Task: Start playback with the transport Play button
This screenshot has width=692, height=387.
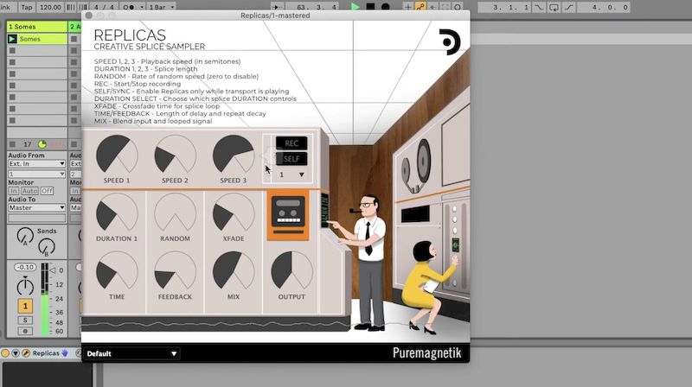Action: [x=355, y=7]
